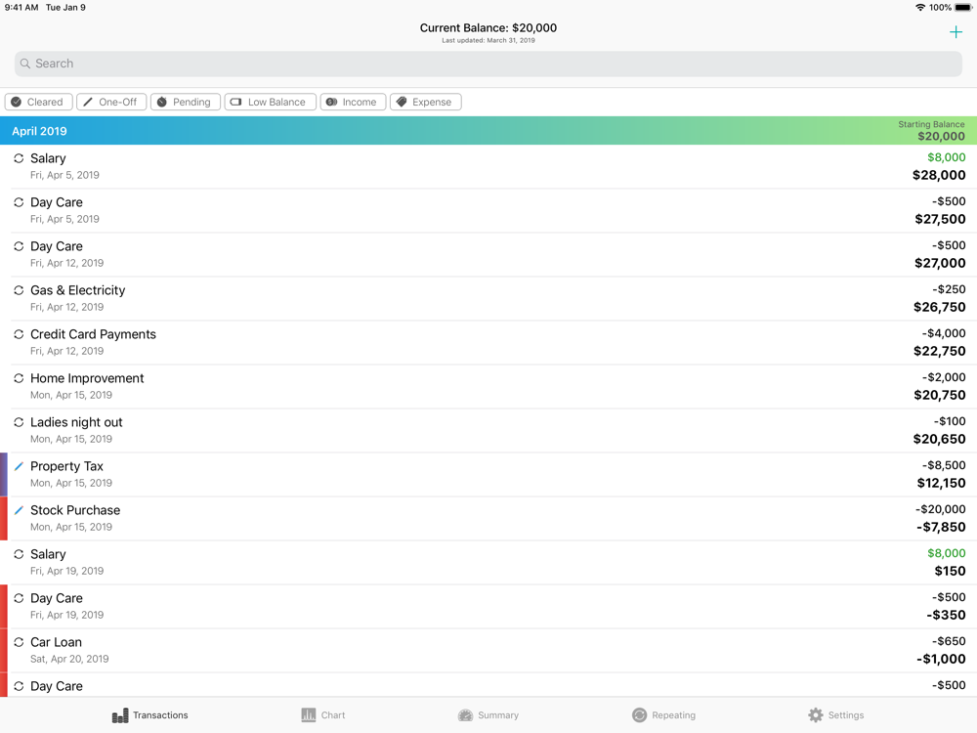The image size is (977, 733).
Task: Switch to the Repeating tab
Action: click(x=663, y=715)
